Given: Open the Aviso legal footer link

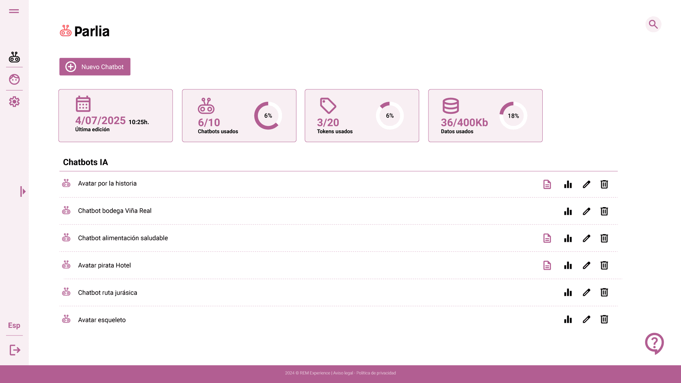Looking at the screenshot, I should click(x=343, y=373).
